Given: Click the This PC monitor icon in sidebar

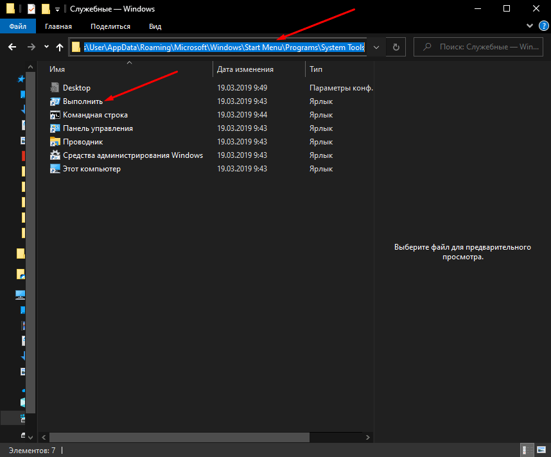Looking at the screenshot, I should tap(21, 295).
